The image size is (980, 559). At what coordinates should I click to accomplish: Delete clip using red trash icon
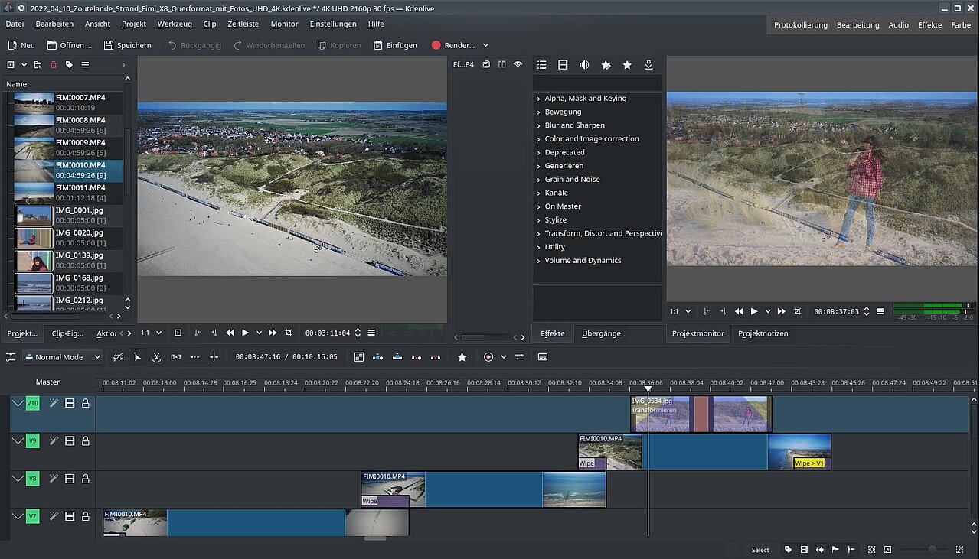(x=54, y=65)
